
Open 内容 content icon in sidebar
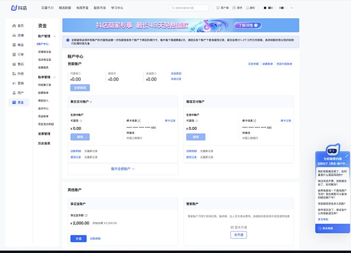[14, 74]
